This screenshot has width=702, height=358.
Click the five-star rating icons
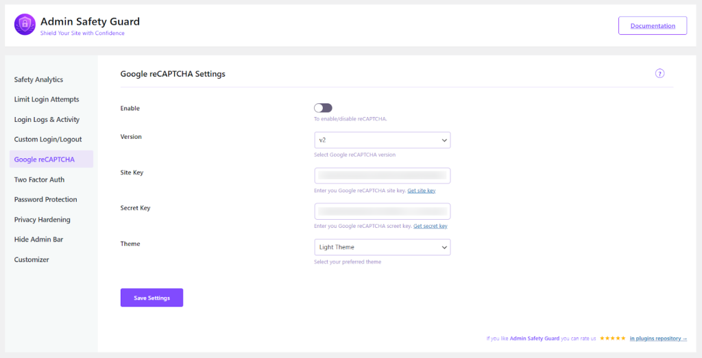click(613, 338)
